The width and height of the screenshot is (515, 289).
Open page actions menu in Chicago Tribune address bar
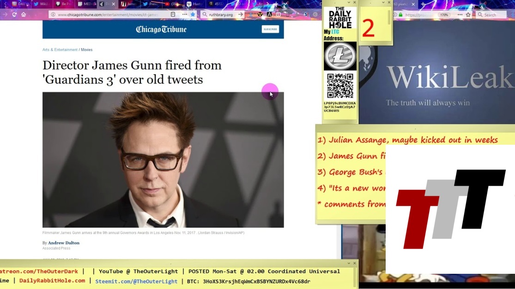coord(184,15)
